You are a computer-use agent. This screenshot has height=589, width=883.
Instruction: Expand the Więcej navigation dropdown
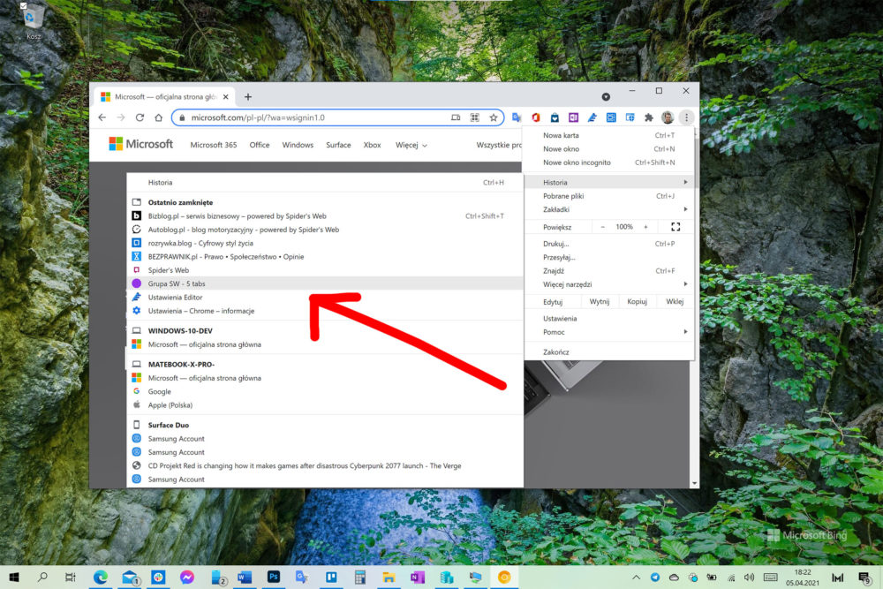tap(411, 145)
